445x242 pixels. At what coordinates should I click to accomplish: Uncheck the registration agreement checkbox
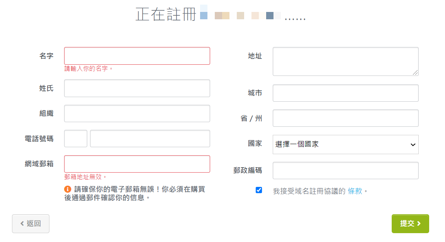pyautogui.click(x=259, y=190)
